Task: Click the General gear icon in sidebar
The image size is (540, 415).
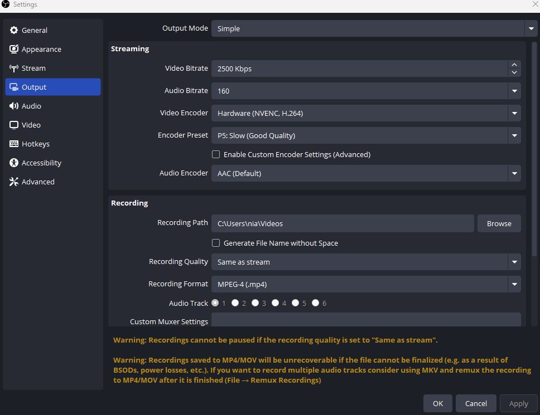Action: click(x=14, y=31)
